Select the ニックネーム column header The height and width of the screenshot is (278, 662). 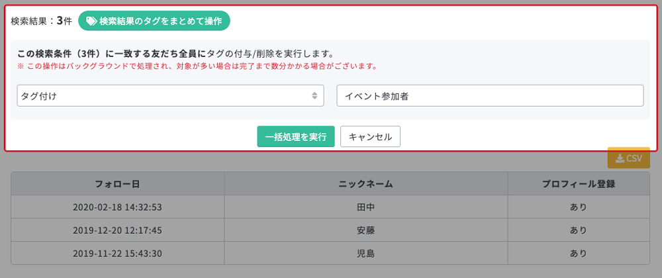365,183
